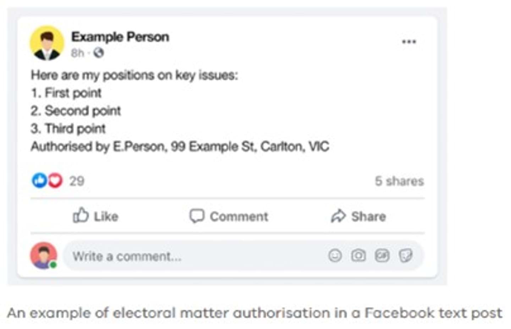This screenshot has width=511, height=329.
Task: Open the 5 shares list
Action: tap(399, 181)
